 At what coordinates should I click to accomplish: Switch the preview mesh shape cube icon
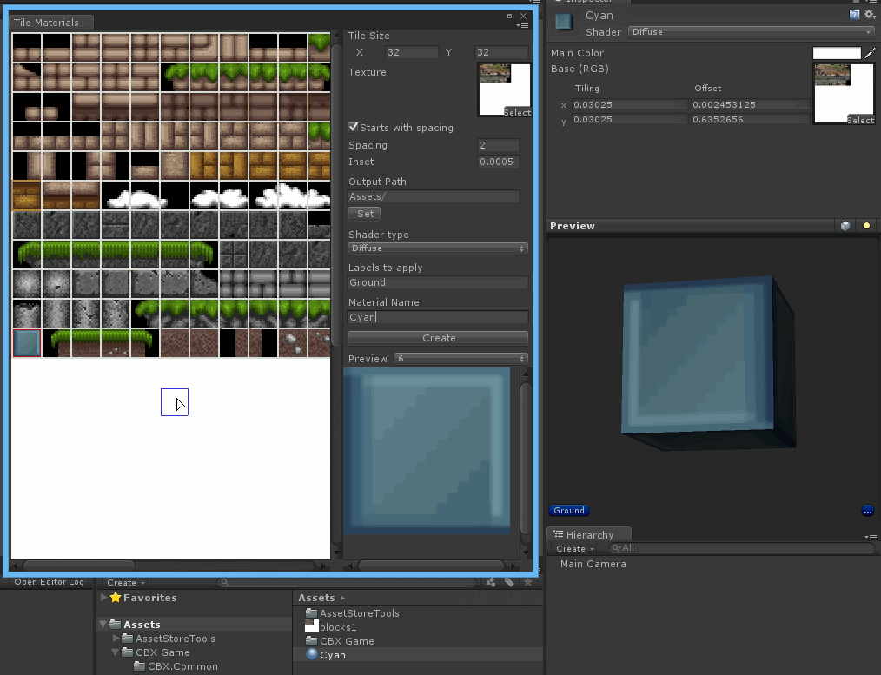(x=845, y=226)
